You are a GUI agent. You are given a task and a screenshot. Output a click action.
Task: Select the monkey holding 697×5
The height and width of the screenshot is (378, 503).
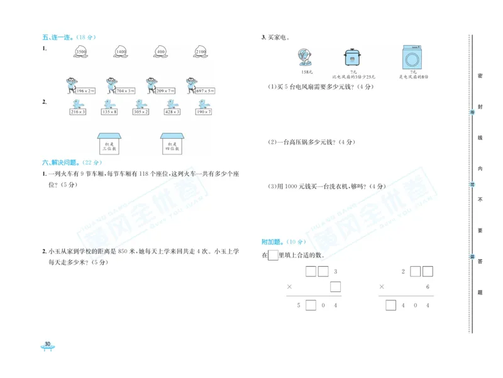pos(191,84)
